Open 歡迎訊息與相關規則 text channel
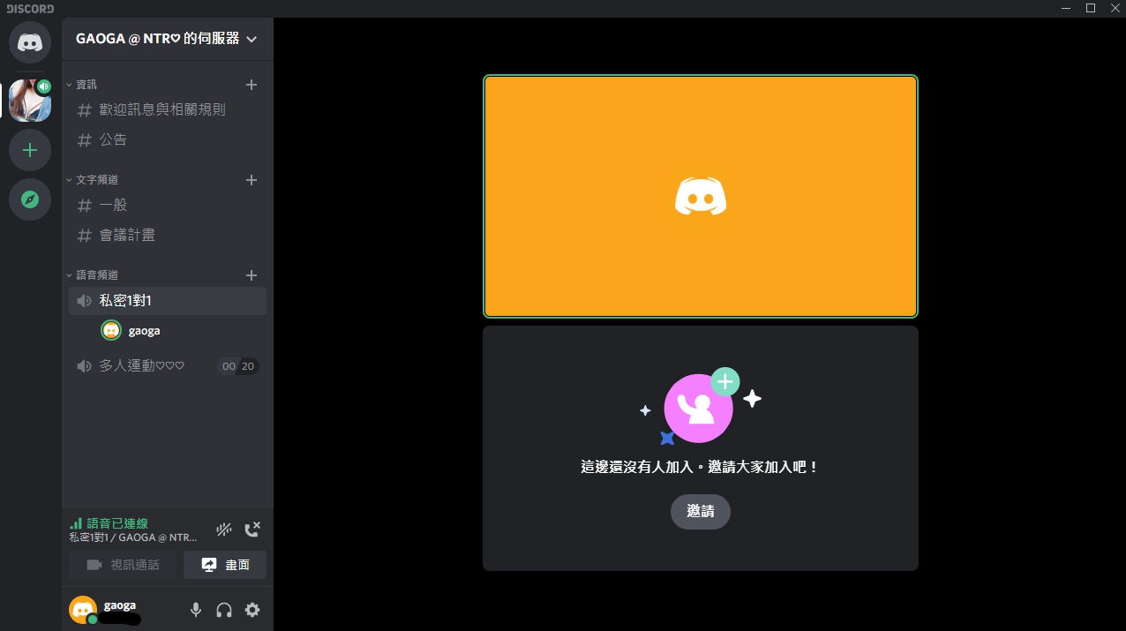Viewport: 1126px width, 631px height. pyautogui.click(x=168, y=110)
